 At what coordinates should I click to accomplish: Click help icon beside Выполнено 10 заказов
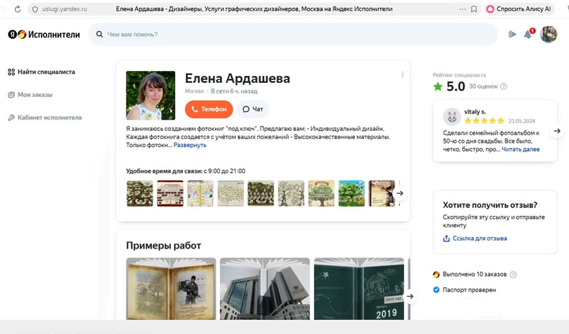[513, 274]
